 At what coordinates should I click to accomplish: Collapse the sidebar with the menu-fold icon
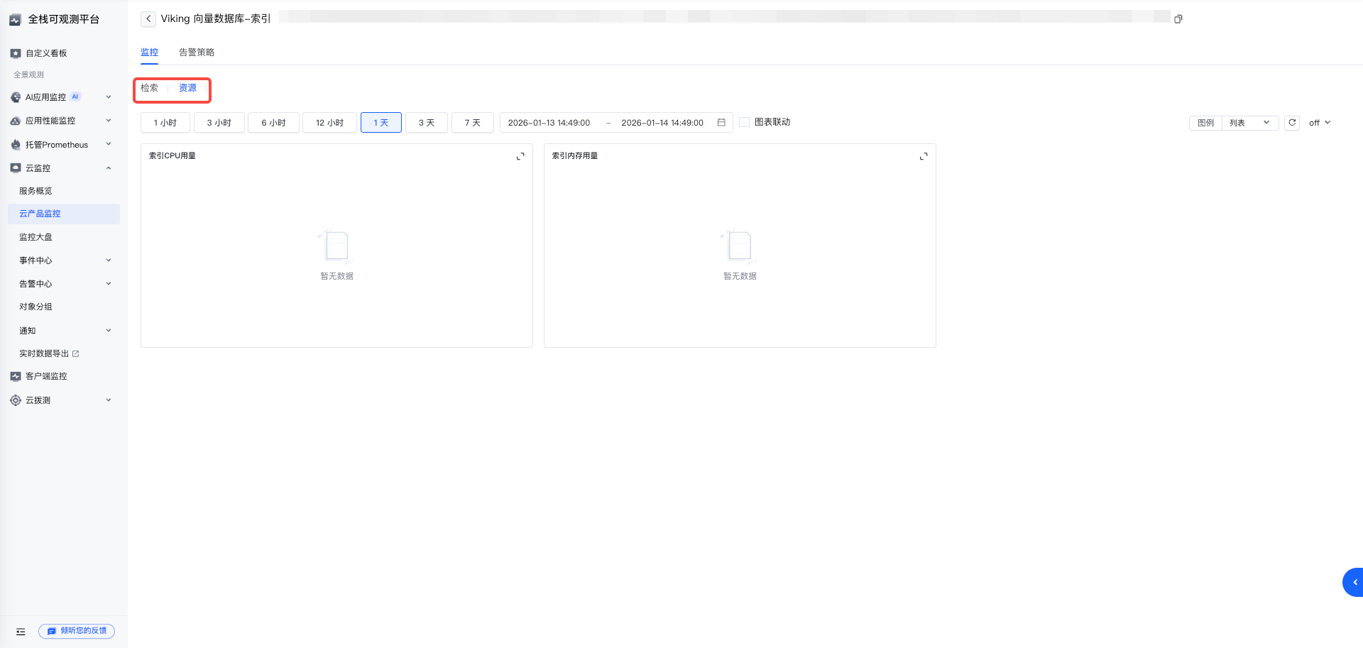click(x=21, y=632)
